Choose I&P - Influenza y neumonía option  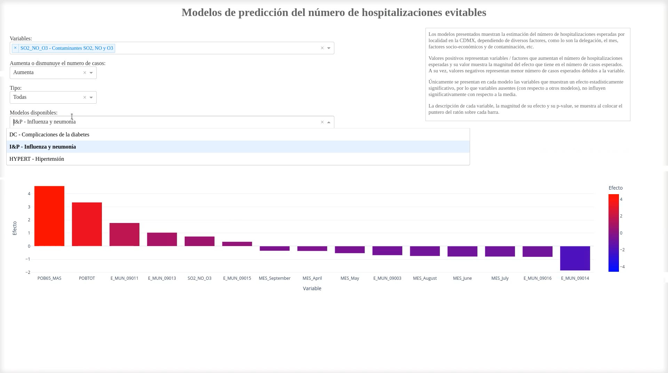(x=43, y=147)
